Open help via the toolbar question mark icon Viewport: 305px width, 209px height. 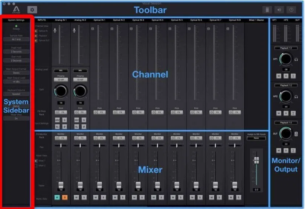tap(291, 10)
